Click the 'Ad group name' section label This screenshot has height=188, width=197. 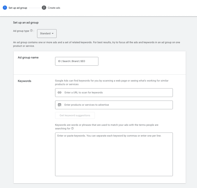[28, 58]
